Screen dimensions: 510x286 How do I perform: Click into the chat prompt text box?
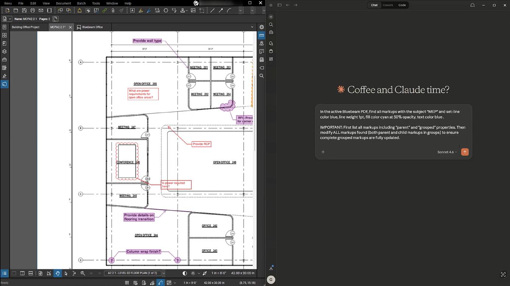393,125
